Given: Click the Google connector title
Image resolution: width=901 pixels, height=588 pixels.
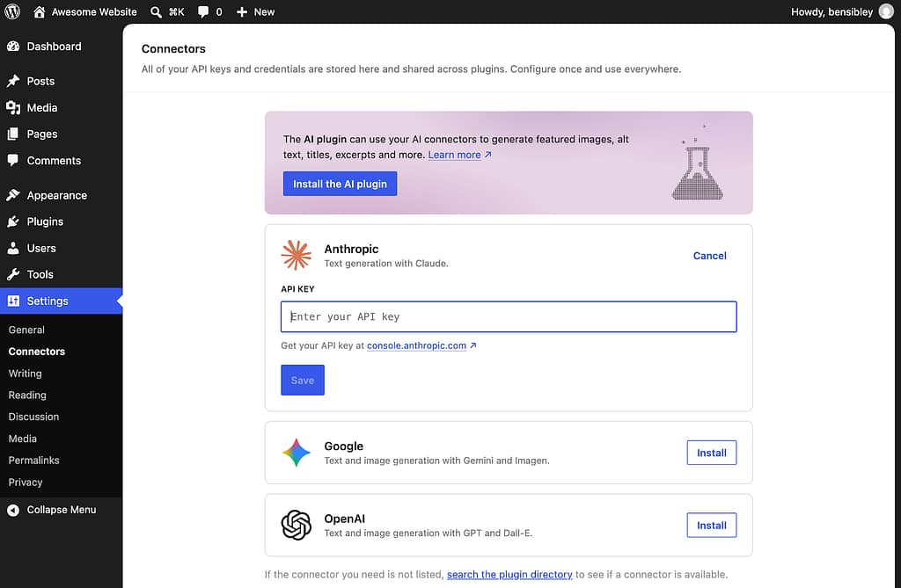Looking at the screenshot, I should (x=344, y=446).
